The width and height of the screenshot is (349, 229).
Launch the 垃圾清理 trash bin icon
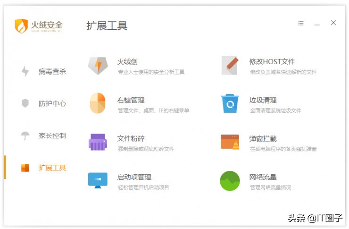pos(230,103)
